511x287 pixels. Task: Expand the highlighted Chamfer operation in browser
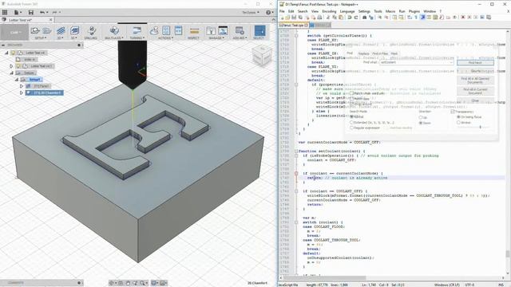(x=22, y=92)
